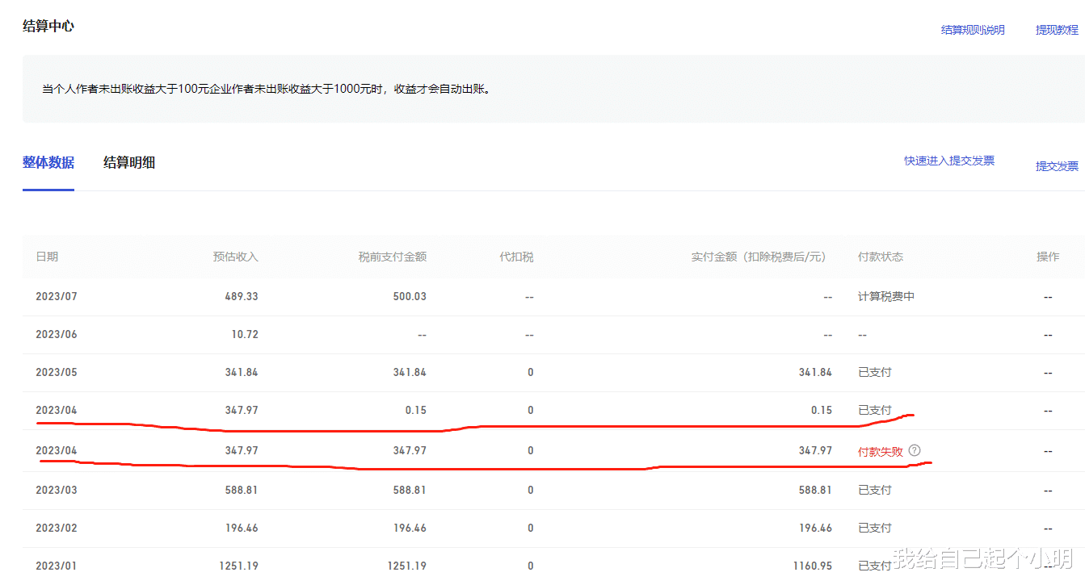Select the 2023/04 date in the 付款失败 row

pyautogui.click(x=57, y=450)
